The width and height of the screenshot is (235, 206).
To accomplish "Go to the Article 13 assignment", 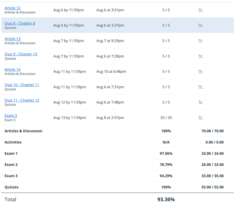I will click(12, 39).
